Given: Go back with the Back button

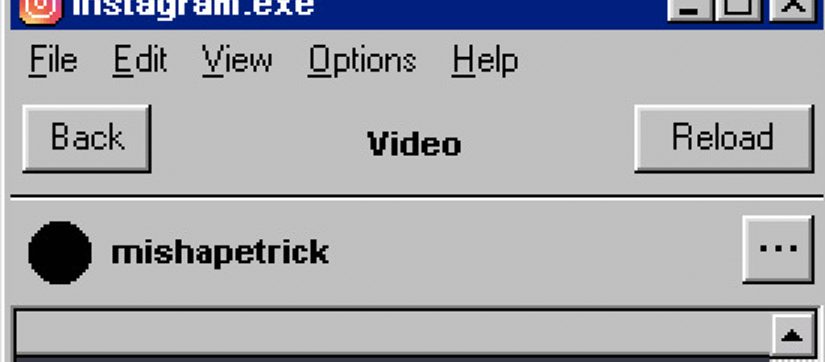Looking at the screenshot, I should click(x=87, y=138).
